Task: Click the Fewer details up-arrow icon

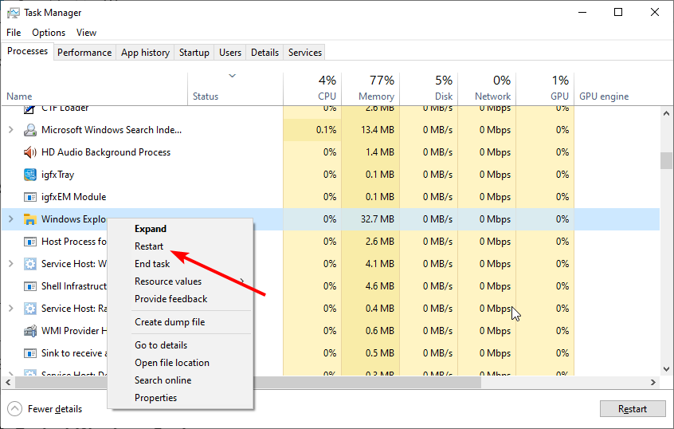Action: click(x=14, y=409)
